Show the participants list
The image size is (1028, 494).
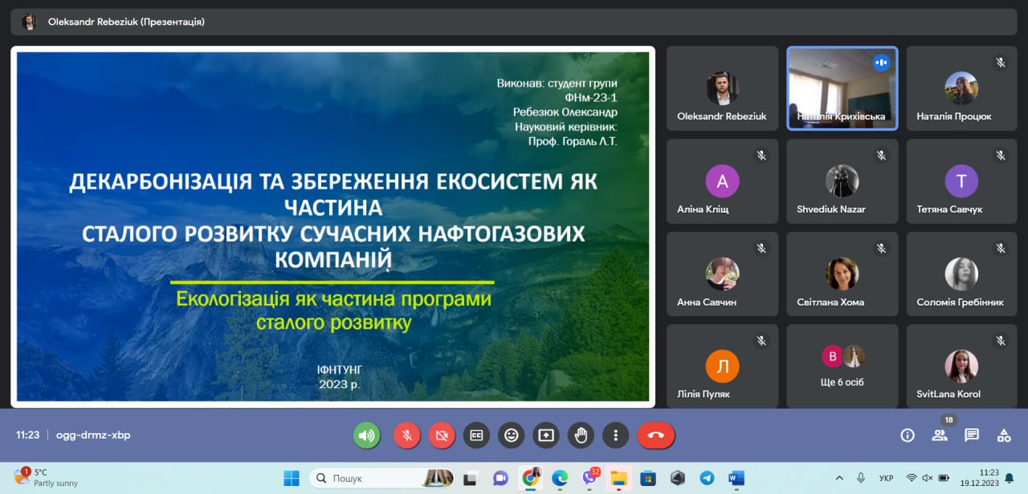tap(940, 435)
